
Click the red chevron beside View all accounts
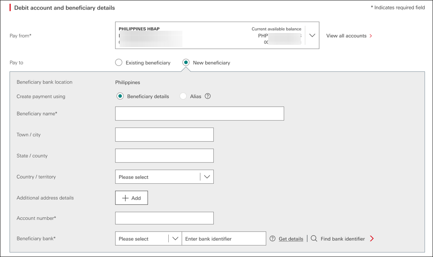click(371, 36)
